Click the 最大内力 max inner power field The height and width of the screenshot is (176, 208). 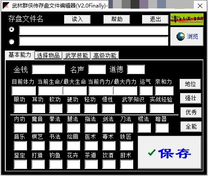click(x=125, y=91)
